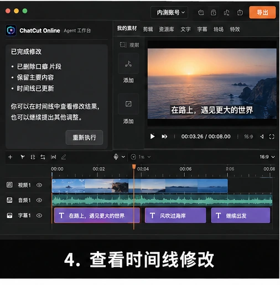Screen dimensions: 280x285
Task: Open the 转场 tab
Action: 219,29
